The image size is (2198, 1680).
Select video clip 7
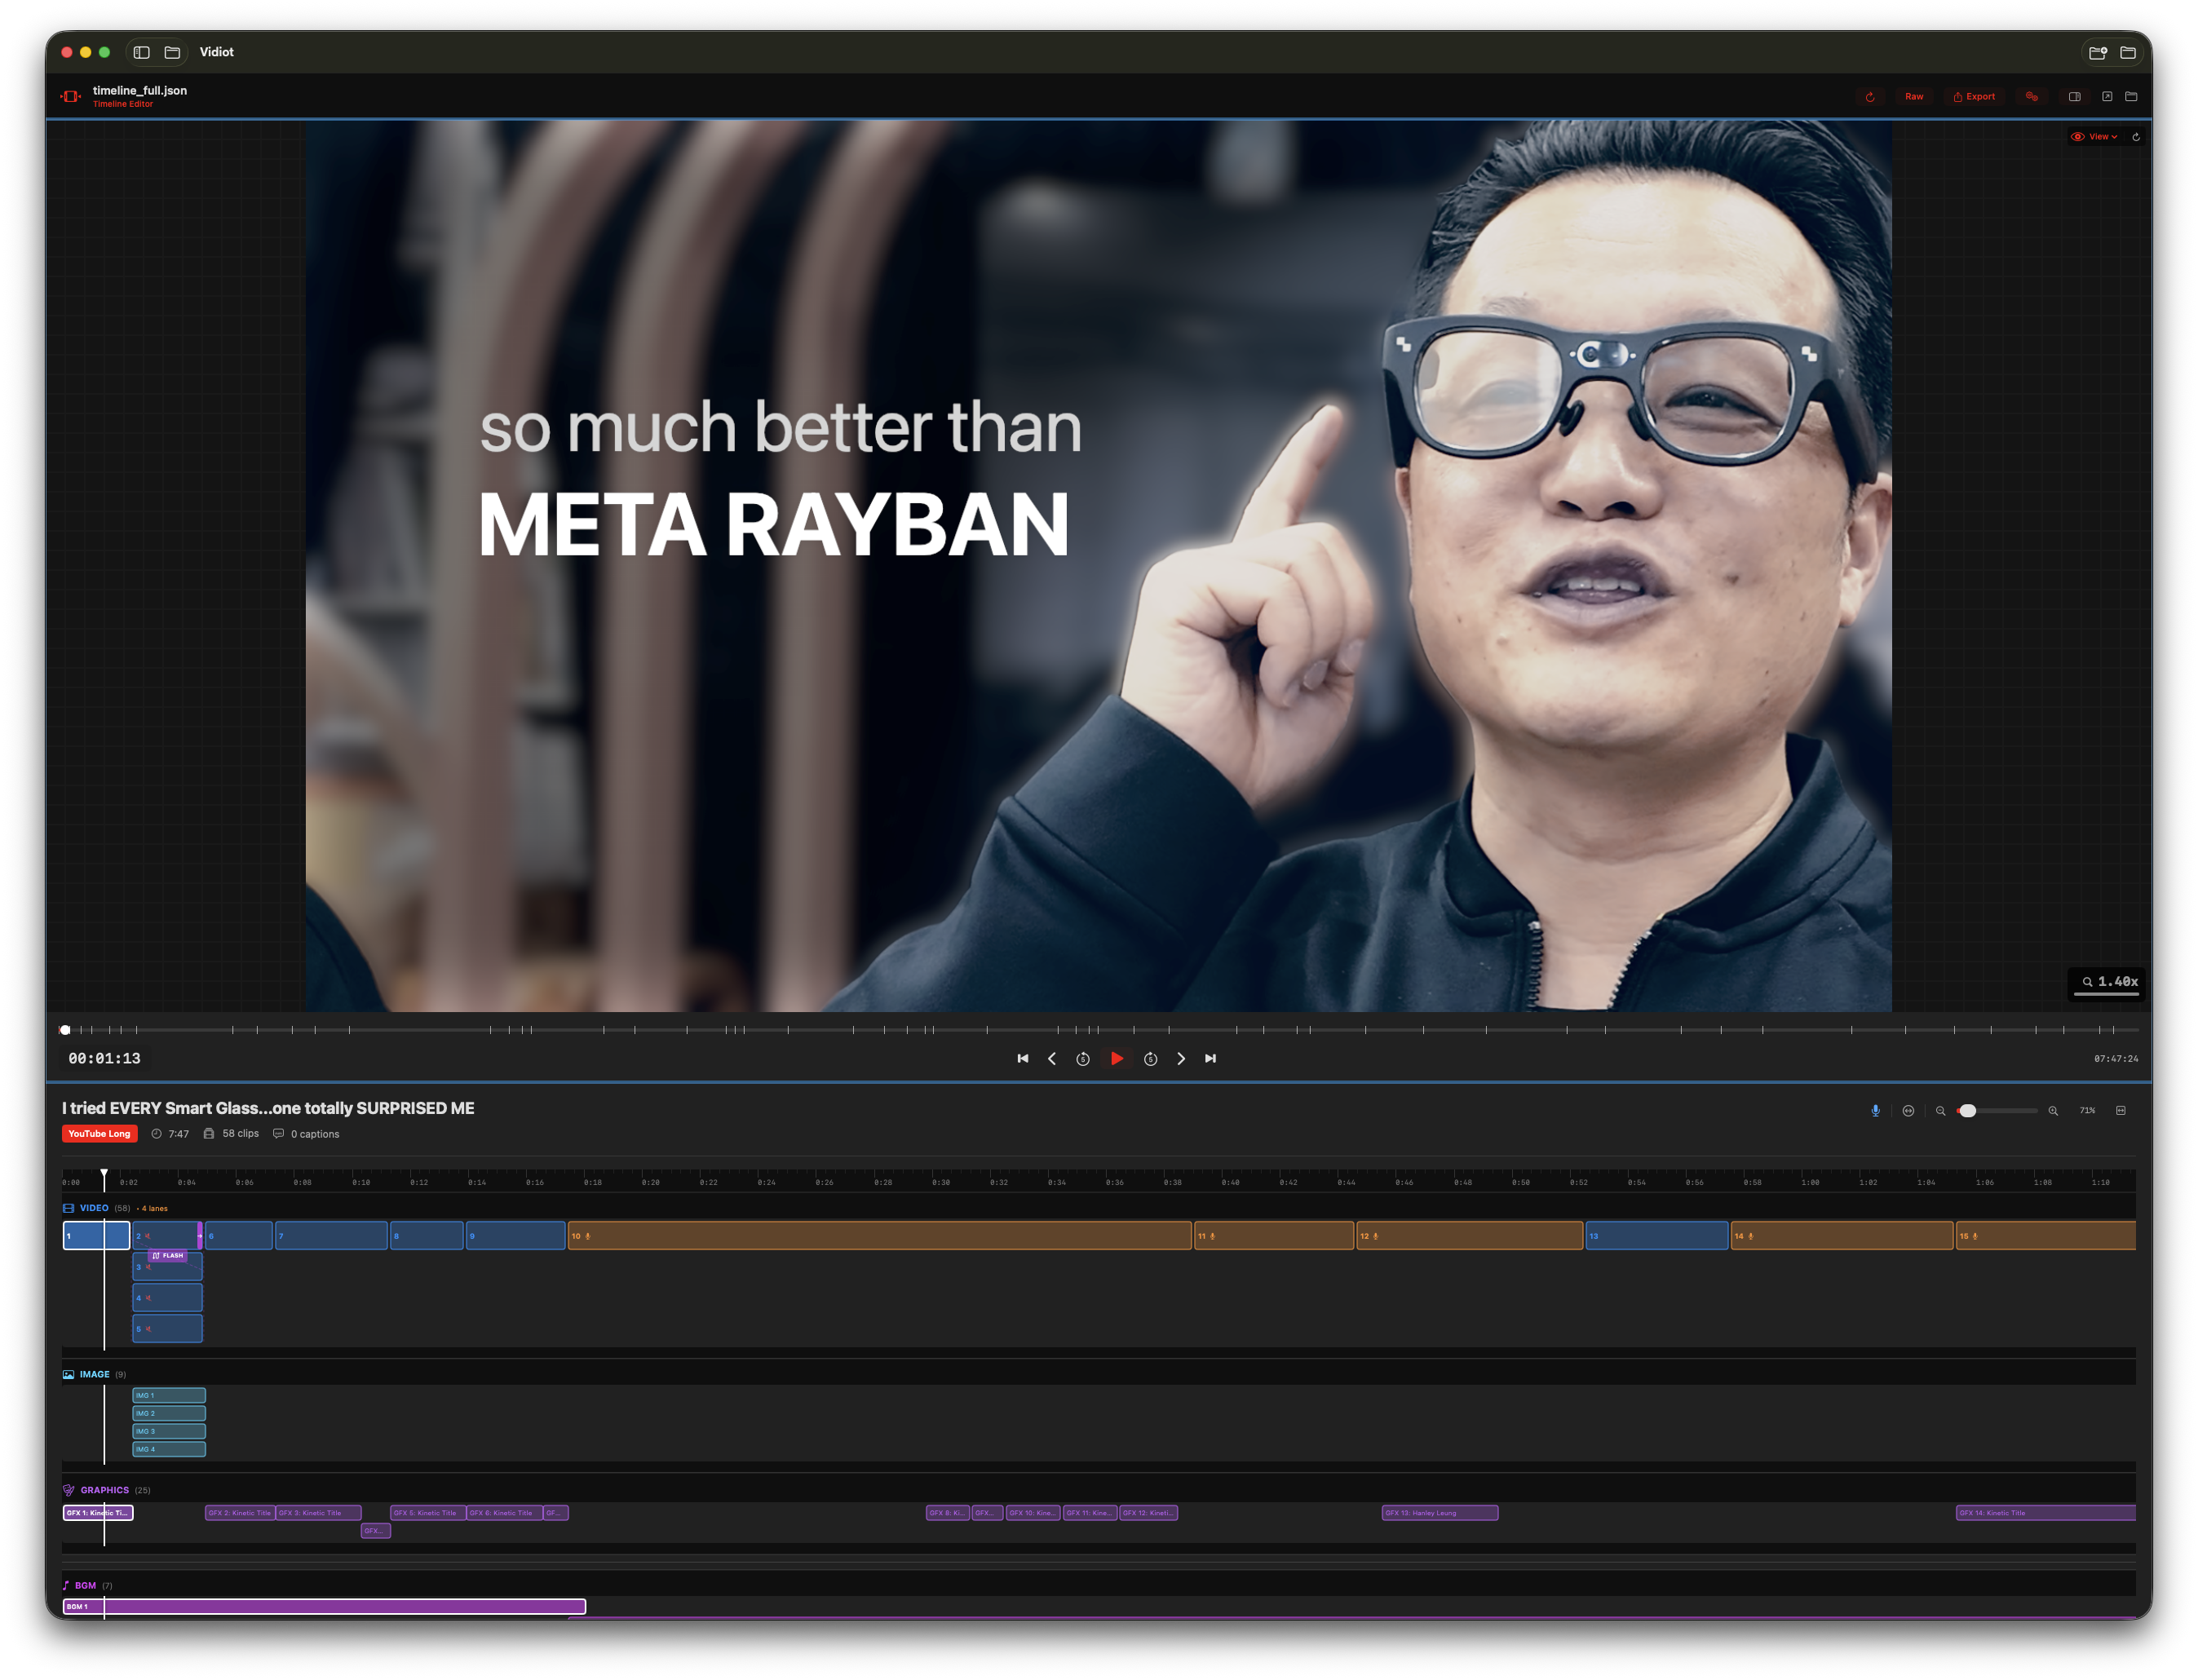tap(331, 1235)
